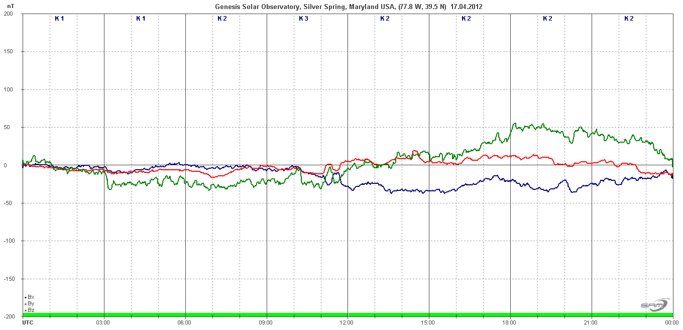683x330 pixels.
Task: Click the K 1 label left of 03:00 line
Action: click(x=59, y=19)
